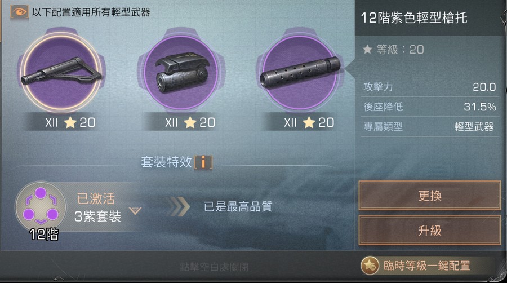Viewport: 507px width, 283px height.
Task: Select the light gun stock attachment slot
Action: 61,72
